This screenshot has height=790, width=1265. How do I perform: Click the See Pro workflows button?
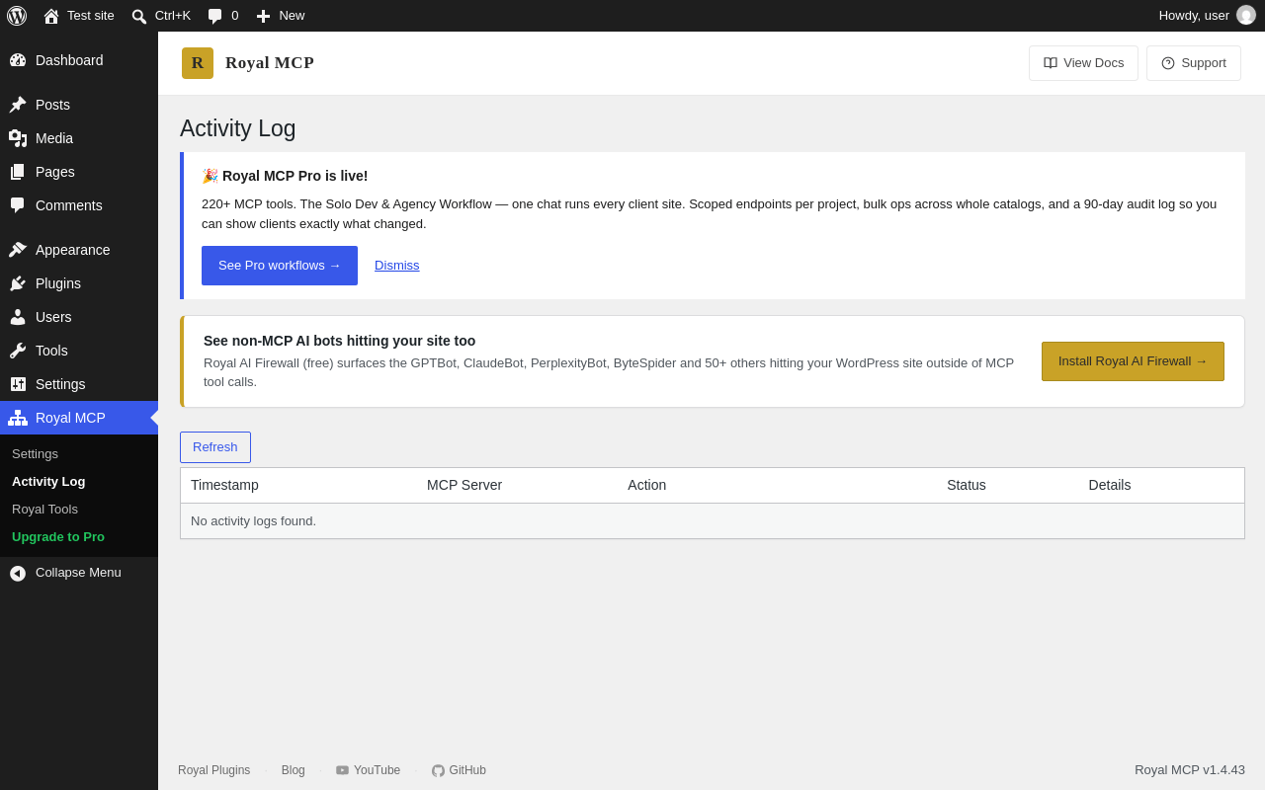(280, 266)
